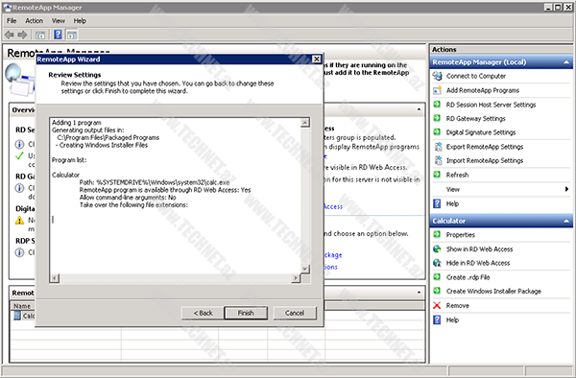Click the Hide in RD Web Access icon

(437, 263)
